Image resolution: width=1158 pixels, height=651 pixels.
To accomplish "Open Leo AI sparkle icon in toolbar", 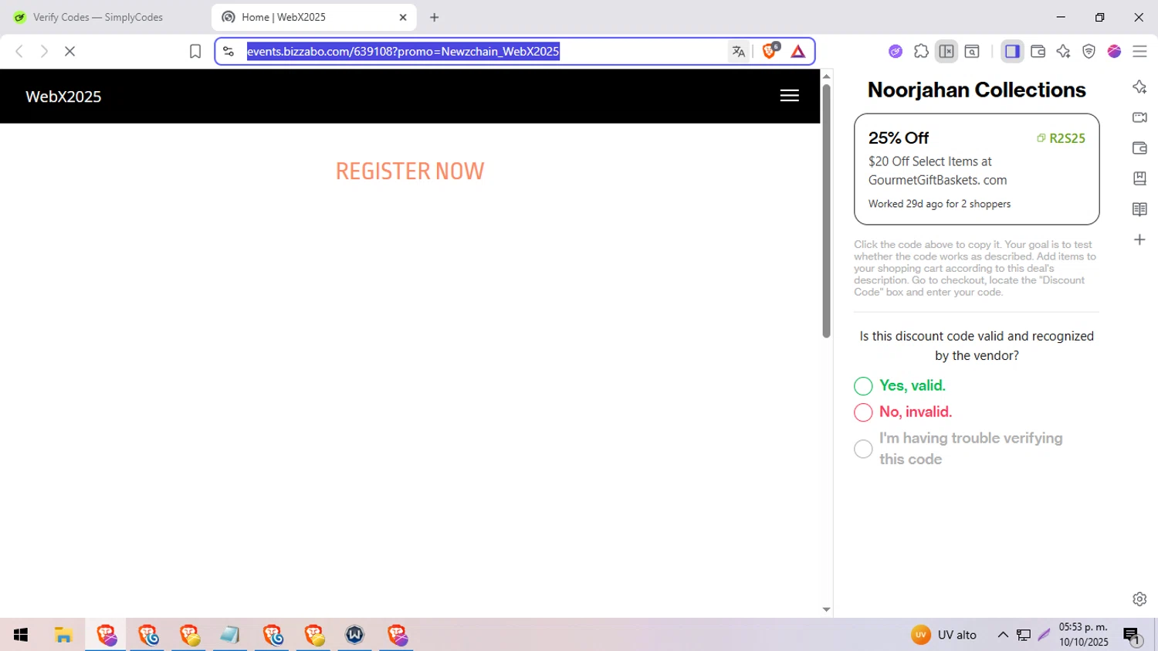I will pyautogui.click(x=1063, y=51).
